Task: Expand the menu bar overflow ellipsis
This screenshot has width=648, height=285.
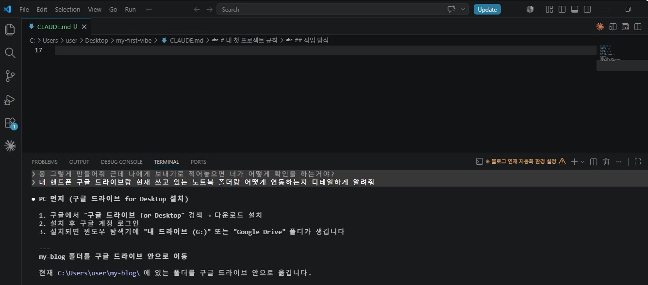Action: click(x=149, y=9)
